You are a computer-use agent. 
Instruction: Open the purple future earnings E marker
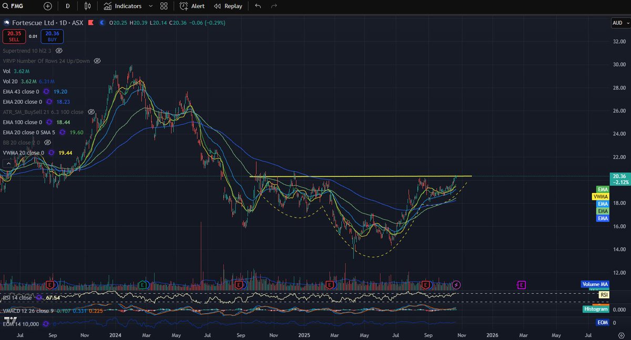pos(521,285)
